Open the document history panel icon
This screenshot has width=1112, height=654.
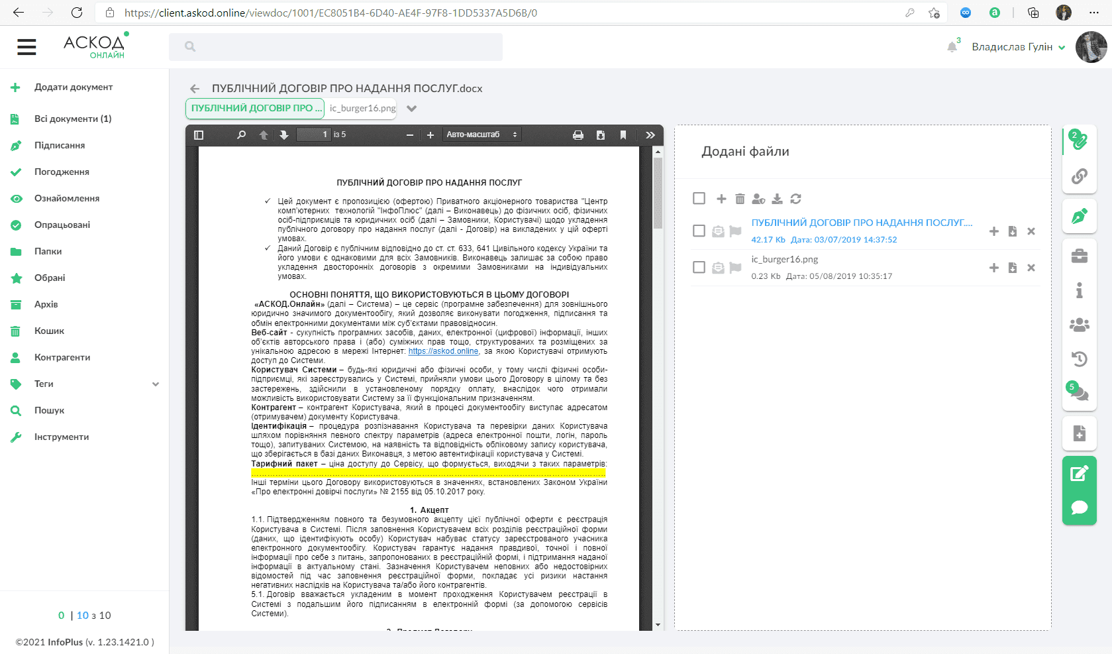[x=1079, y=359]
